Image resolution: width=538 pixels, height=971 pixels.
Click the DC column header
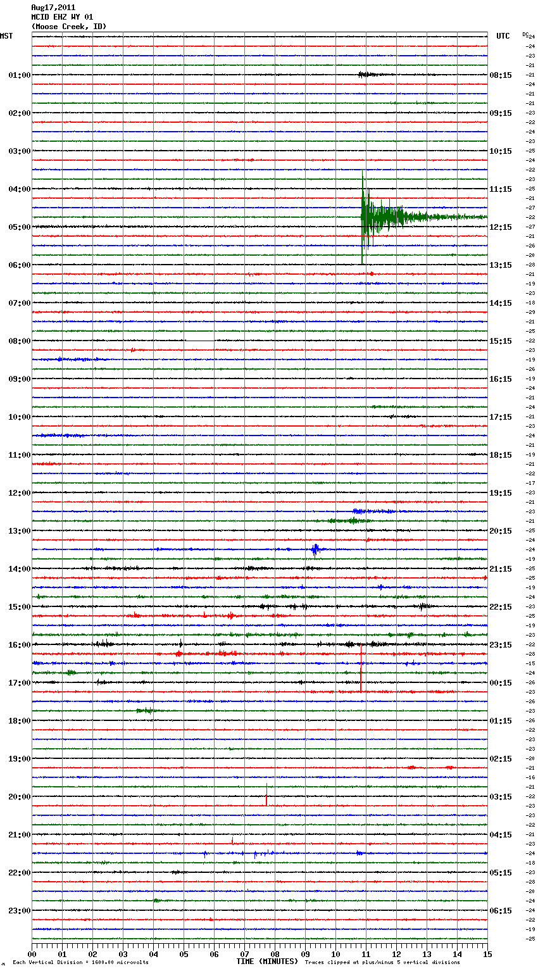[525, 34]
